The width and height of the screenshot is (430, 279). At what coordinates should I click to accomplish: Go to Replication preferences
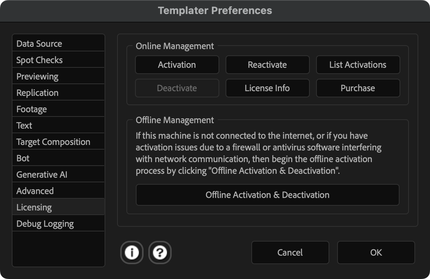pyautogui.click(x=58, y=93)
